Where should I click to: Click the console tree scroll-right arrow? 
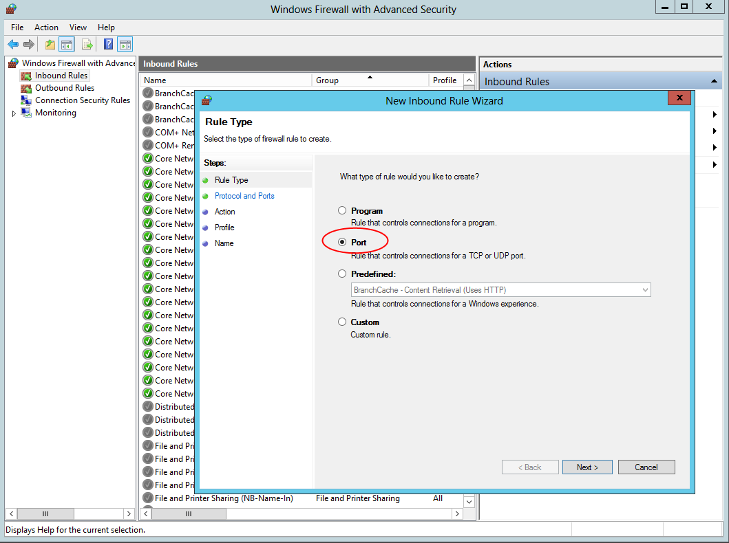tap(129, 513)
